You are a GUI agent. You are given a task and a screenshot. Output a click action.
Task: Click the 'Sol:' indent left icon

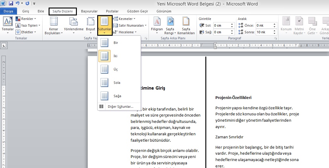(x=202, y=25)
